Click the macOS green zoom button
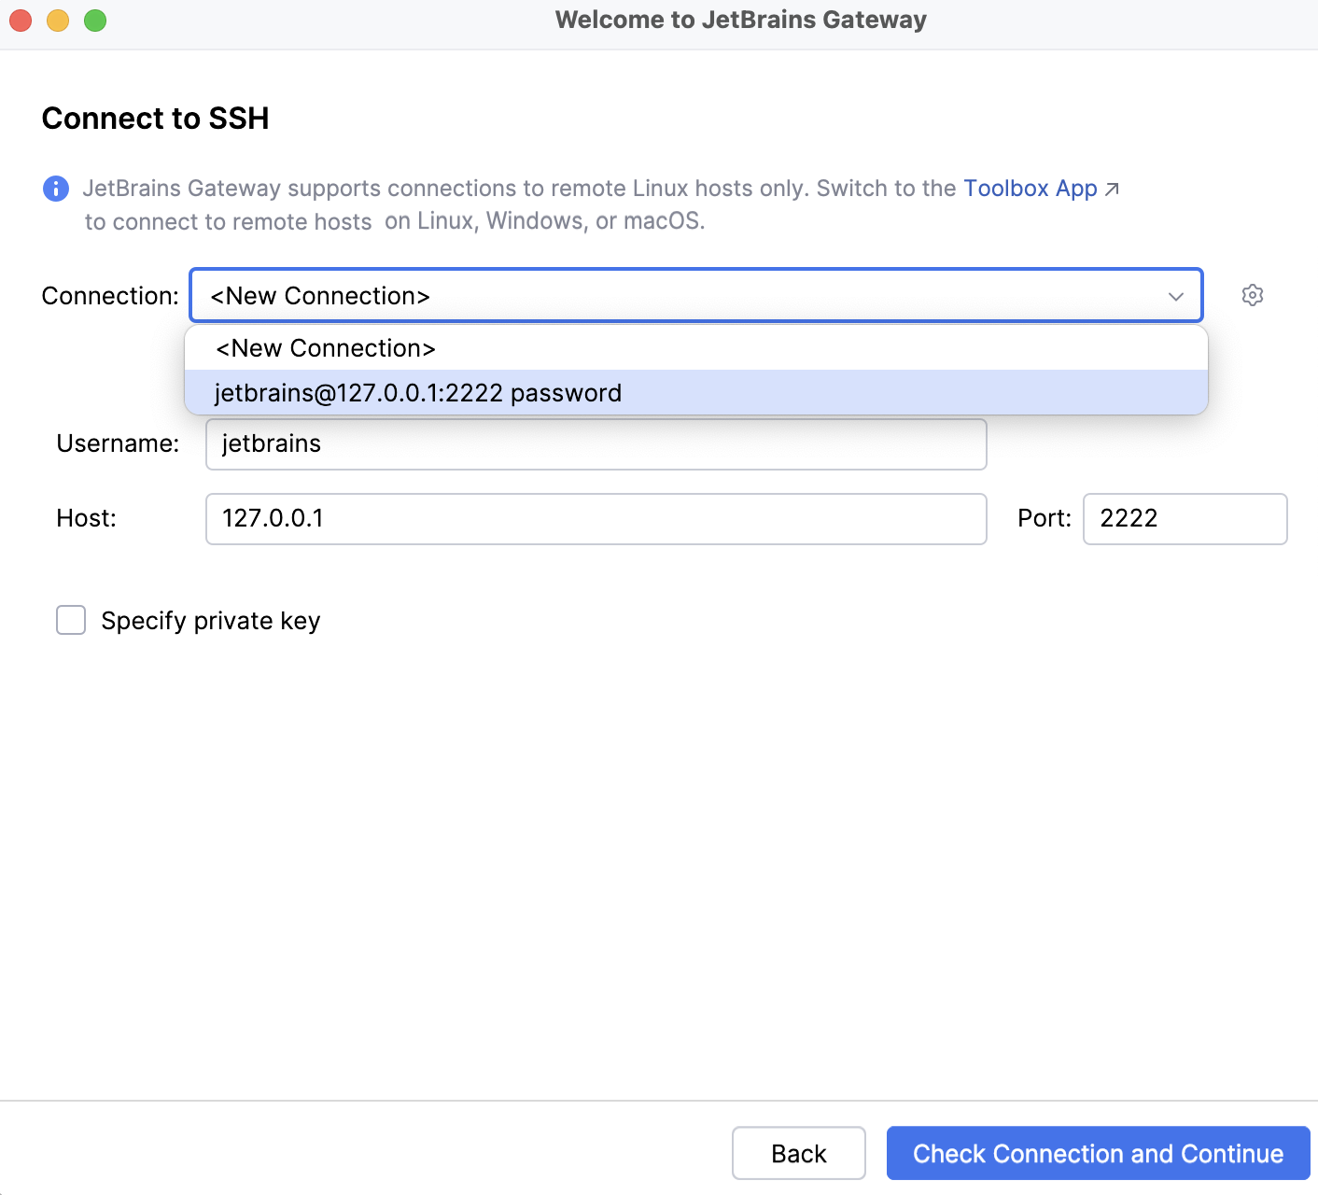Image resolution: width=1318 pixels, height=1195 pixels. pos(94,19)
